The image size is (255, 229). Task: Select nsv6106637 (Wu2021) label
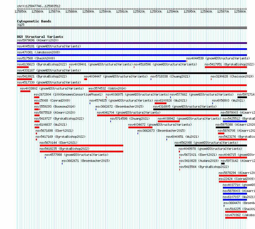tap(51, 125)
